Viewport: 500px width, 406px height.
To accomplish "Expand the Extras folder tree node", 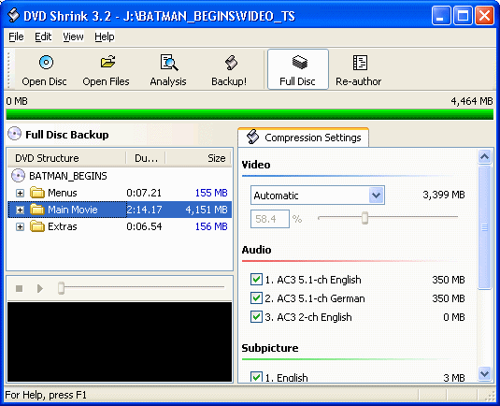I will point(20,226).
